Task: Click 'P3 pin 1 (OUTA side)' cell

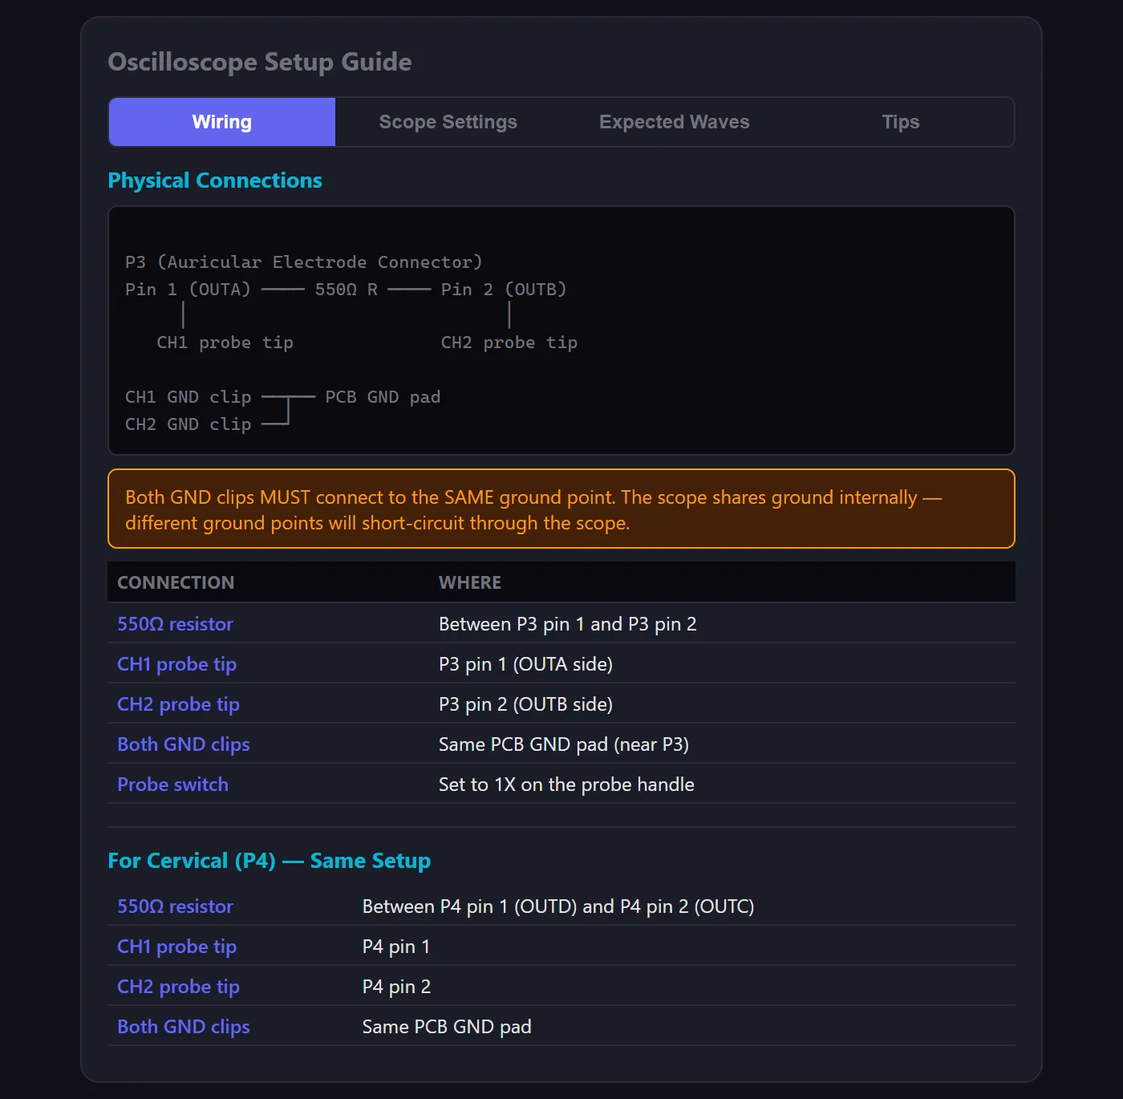Action: click(x=525, y=664)
